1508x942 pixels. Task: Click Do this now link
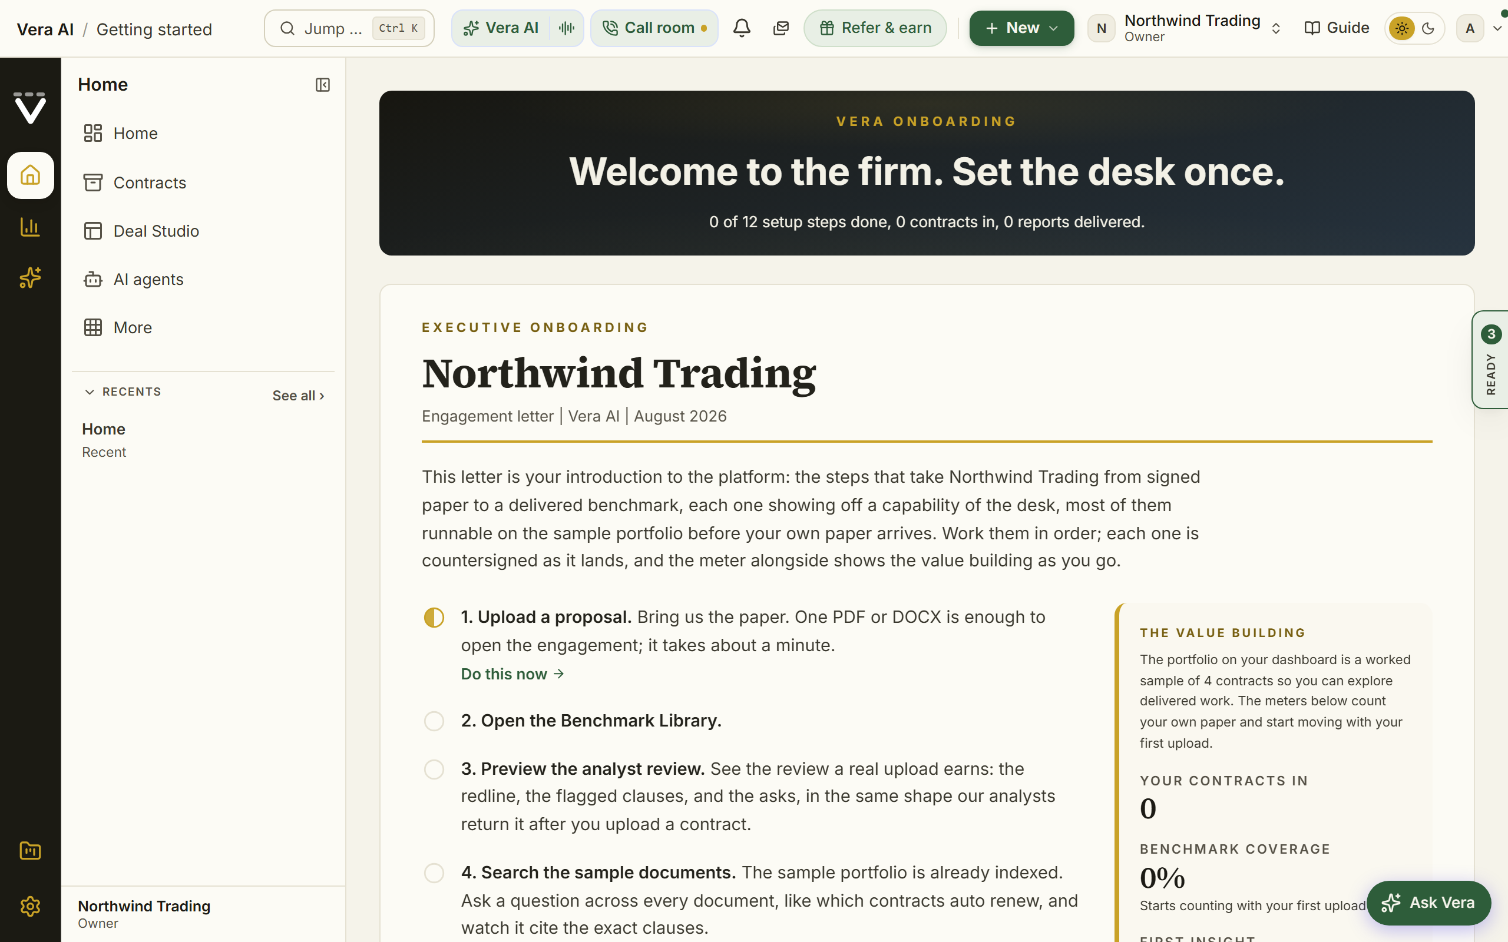pyautogui.click(x=512, y=674)
